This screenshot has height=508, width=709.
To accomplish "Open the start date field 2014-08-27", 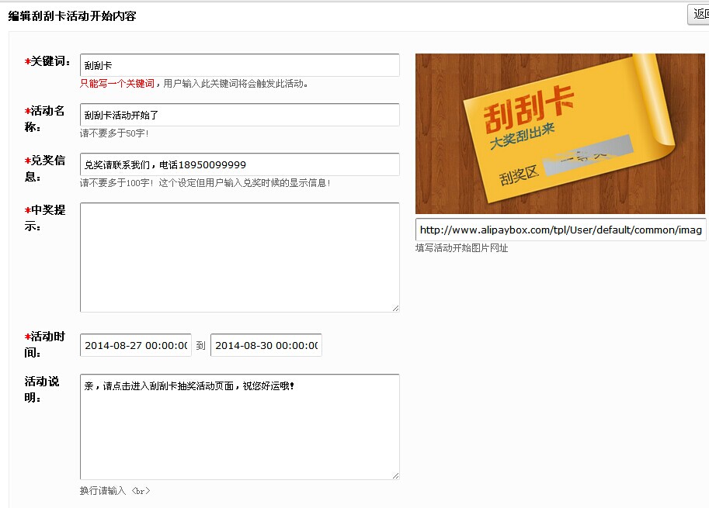I will [136, 346].
